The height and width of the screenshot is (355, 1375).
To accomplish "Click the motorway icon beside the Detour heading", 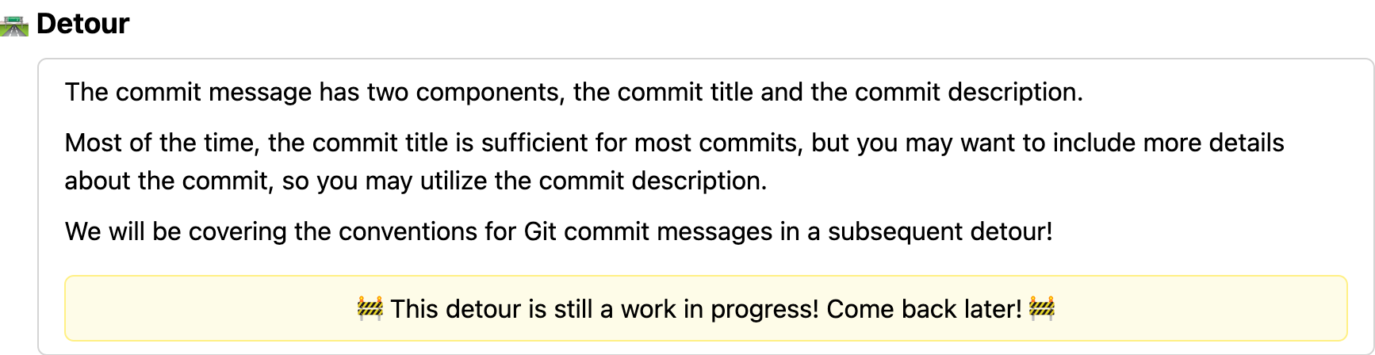I will click(14, 25).
